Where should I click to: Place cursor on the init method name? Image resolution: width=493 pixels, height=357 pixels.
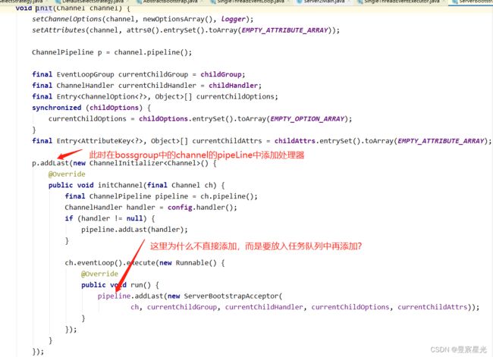(x=44, y=8)
